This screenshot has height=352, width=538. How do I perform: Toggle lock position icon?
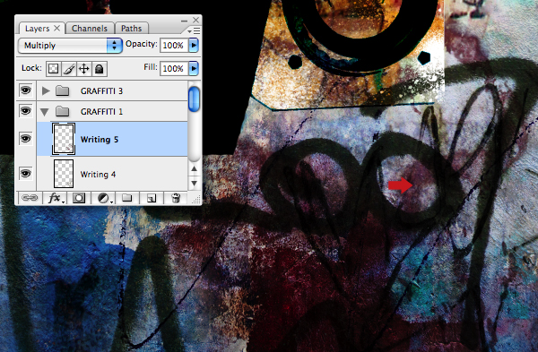click(x=83, y=69)
